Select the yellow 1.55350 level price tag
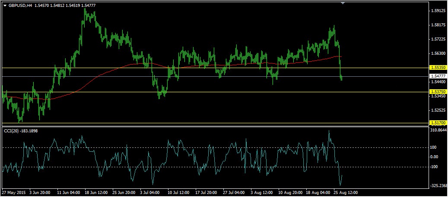The height and width of the screenshot is (197, 448). (x=438, y=68)
